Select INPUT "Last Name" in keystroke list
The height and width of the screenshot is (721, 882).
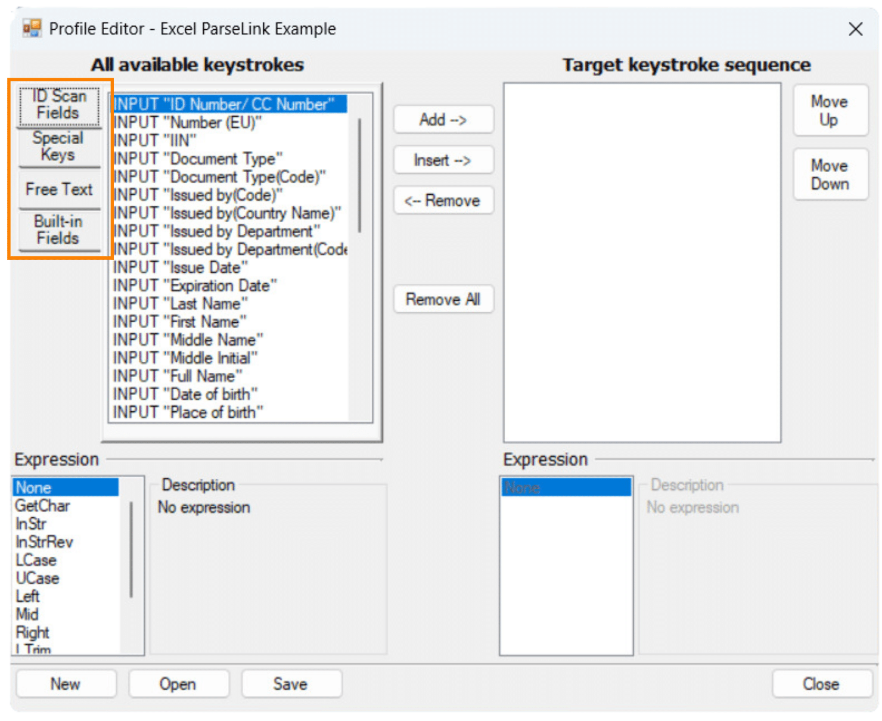[180, 304]
